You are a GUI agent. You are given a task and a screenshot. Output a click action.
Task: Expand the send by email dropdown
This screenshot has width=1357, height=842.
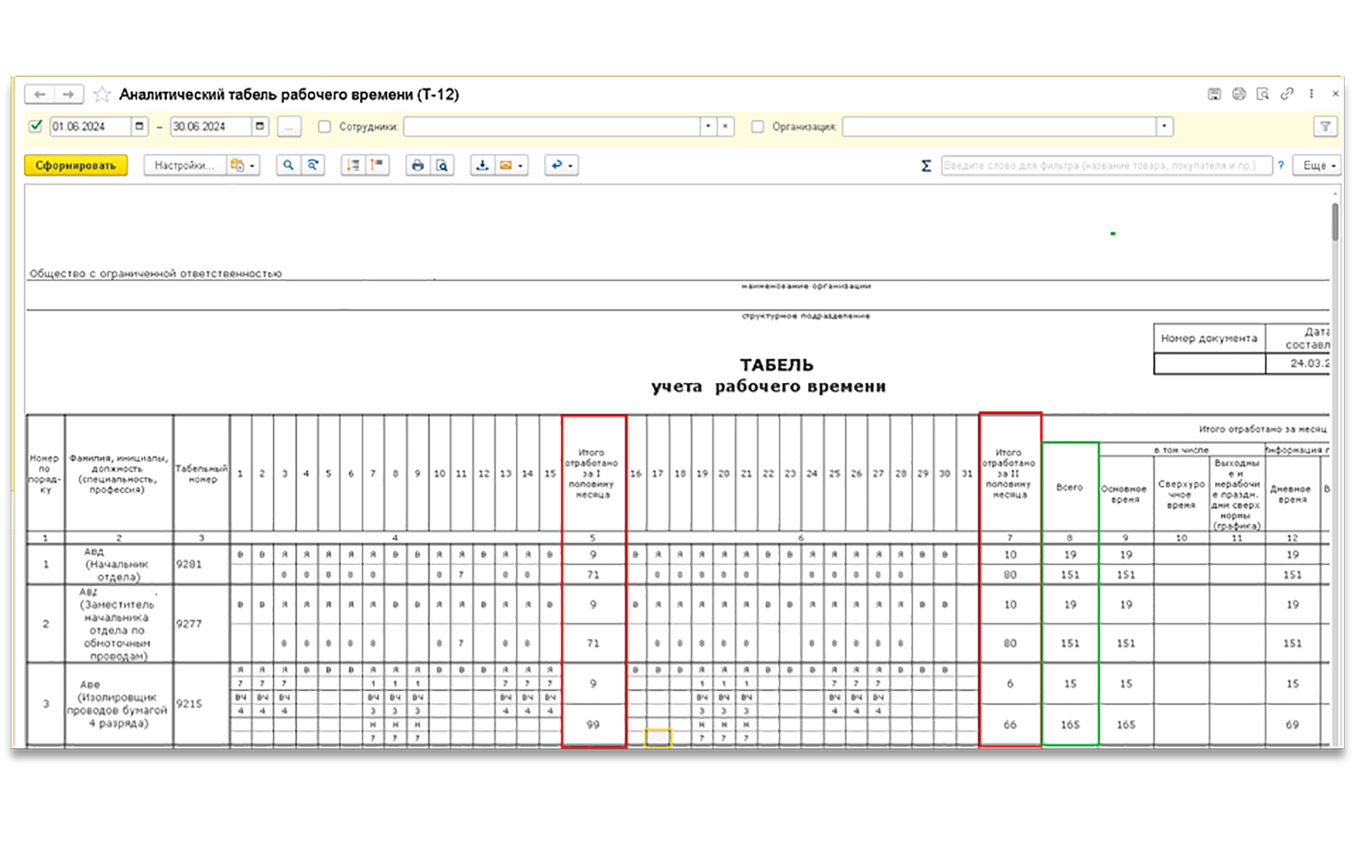click(521, 165)
